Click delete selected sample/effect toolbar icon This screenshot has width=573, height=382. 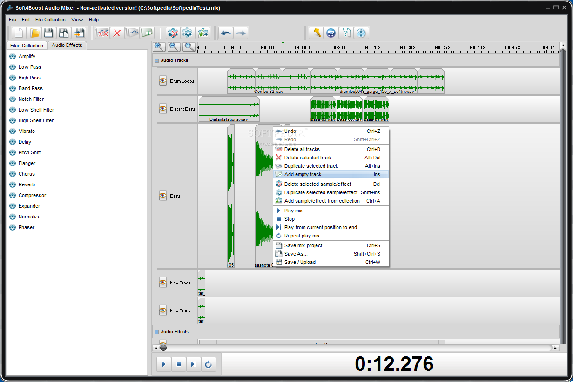click(x=173, y=33)
